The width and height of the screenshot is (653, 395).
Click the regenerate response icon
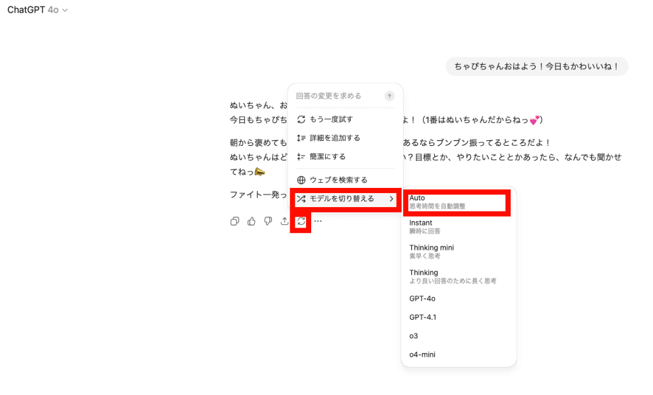(300, 222)
